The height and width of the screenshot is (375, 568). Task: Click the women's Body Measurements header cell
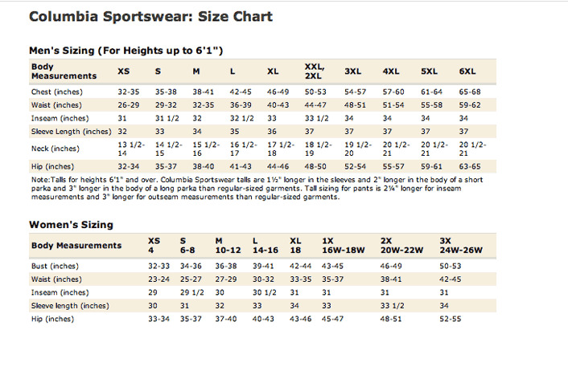pos(76,246)
